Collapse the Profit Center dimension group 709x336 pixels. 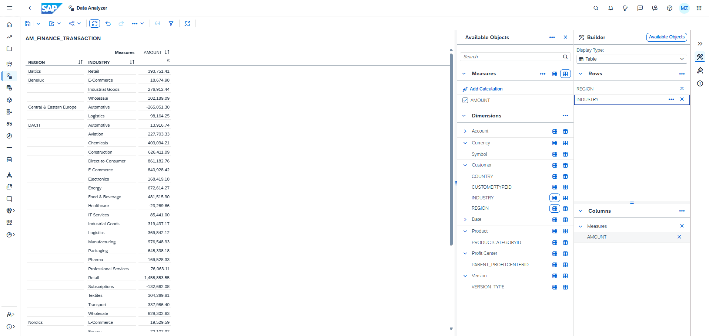pos(465,253)
